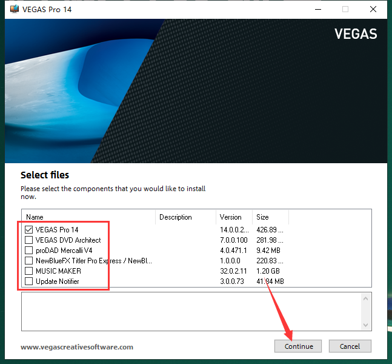
Task: Click the description box scroll down arrow
Action: coord(365,325)
